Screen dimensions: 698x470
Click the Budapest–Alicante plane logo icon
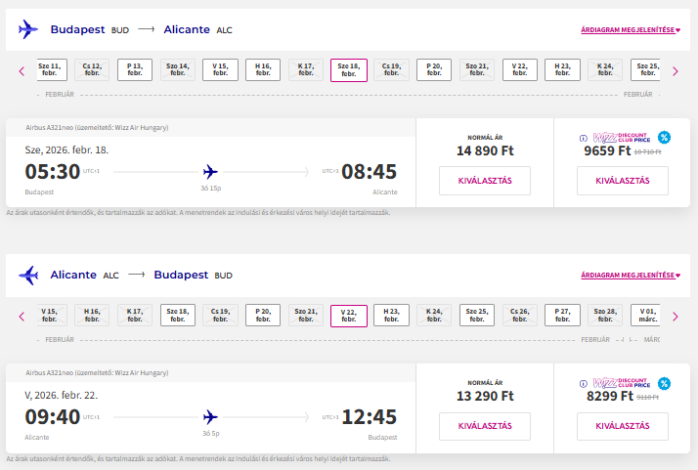click(x=28, y=30)
